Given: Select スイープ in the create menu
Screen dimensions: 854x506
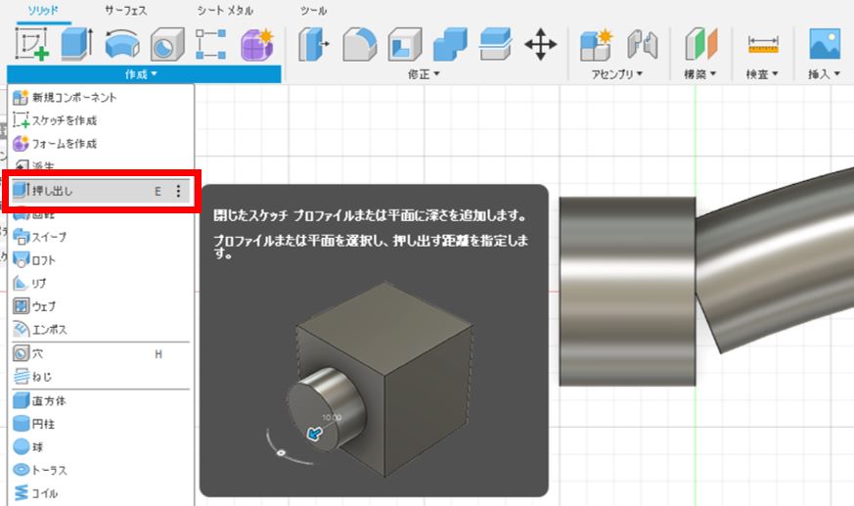Looking at the screenshot, I should pos(101,237).
